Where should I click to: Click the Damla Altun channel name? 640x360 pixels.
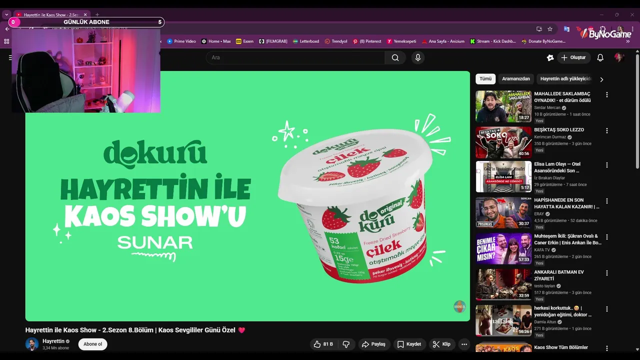[x=544, y=322]
